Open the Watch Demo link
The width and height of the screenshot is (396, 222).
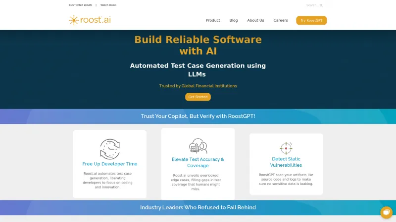click(x=108, y=5)
